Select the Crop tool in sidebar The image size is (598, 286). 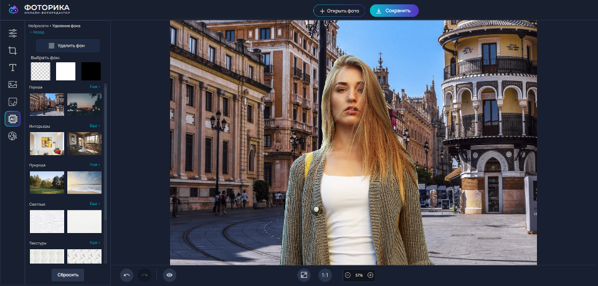(x=12, y=50)
